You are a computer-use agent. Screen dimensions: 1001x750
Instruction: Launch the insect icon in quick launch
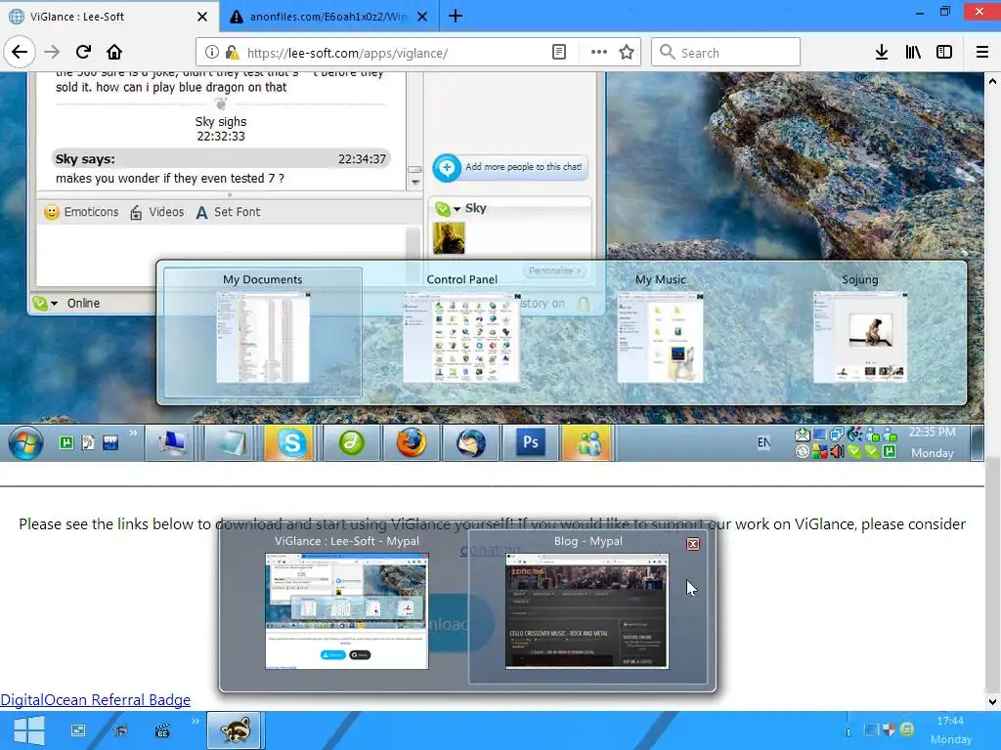[x=120, y=730]
